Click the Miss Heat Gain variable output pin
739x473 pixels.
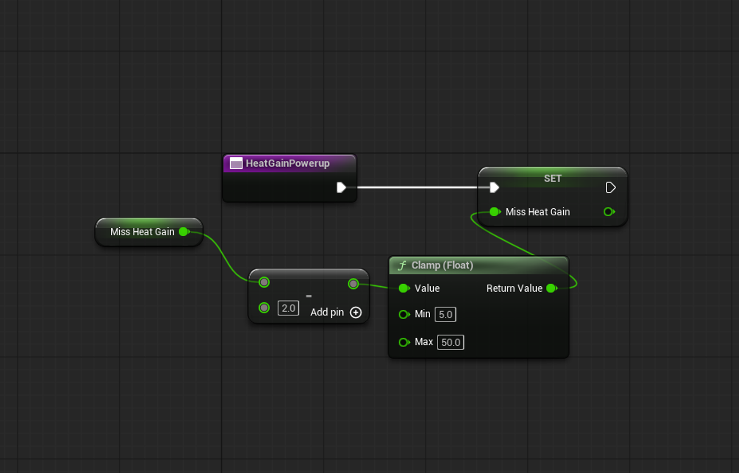pyautogui.click(x=184, y=231)
